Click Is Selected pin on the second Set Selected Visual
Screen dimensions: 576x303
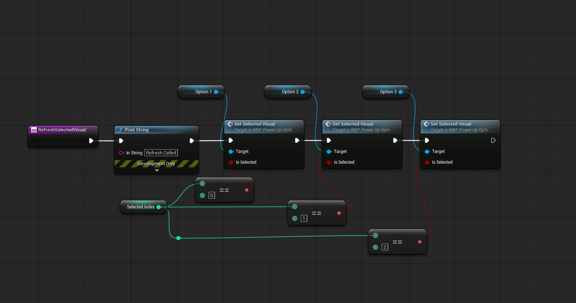[x=329, y=162]
